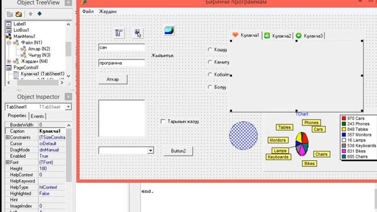This screenshot has width=377, height=212.
Task: Click the Enabled property value True
Action: click(52, 156)
